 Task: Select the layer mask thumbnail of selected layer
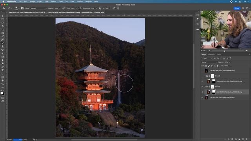pos(214,92)
